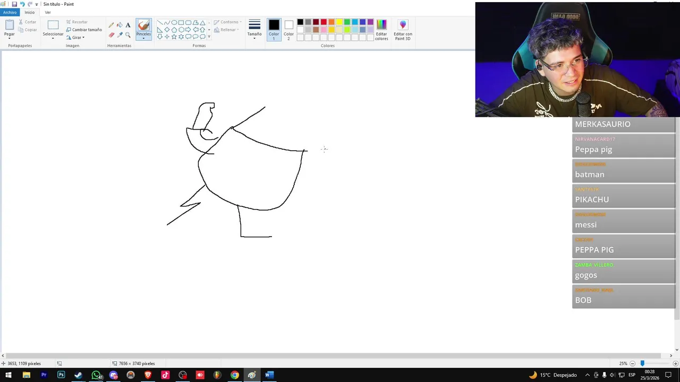
Task: Select the Fill with color bucket tool
Action: (x=120, y=25)
